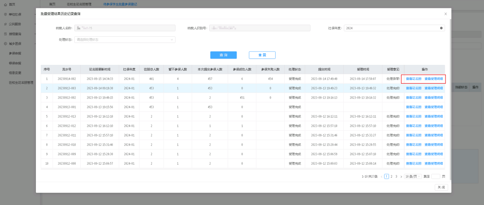The image size is (484, 205).
Task: Click the 参保成功人数 value 451
Action: coord(242,98)
